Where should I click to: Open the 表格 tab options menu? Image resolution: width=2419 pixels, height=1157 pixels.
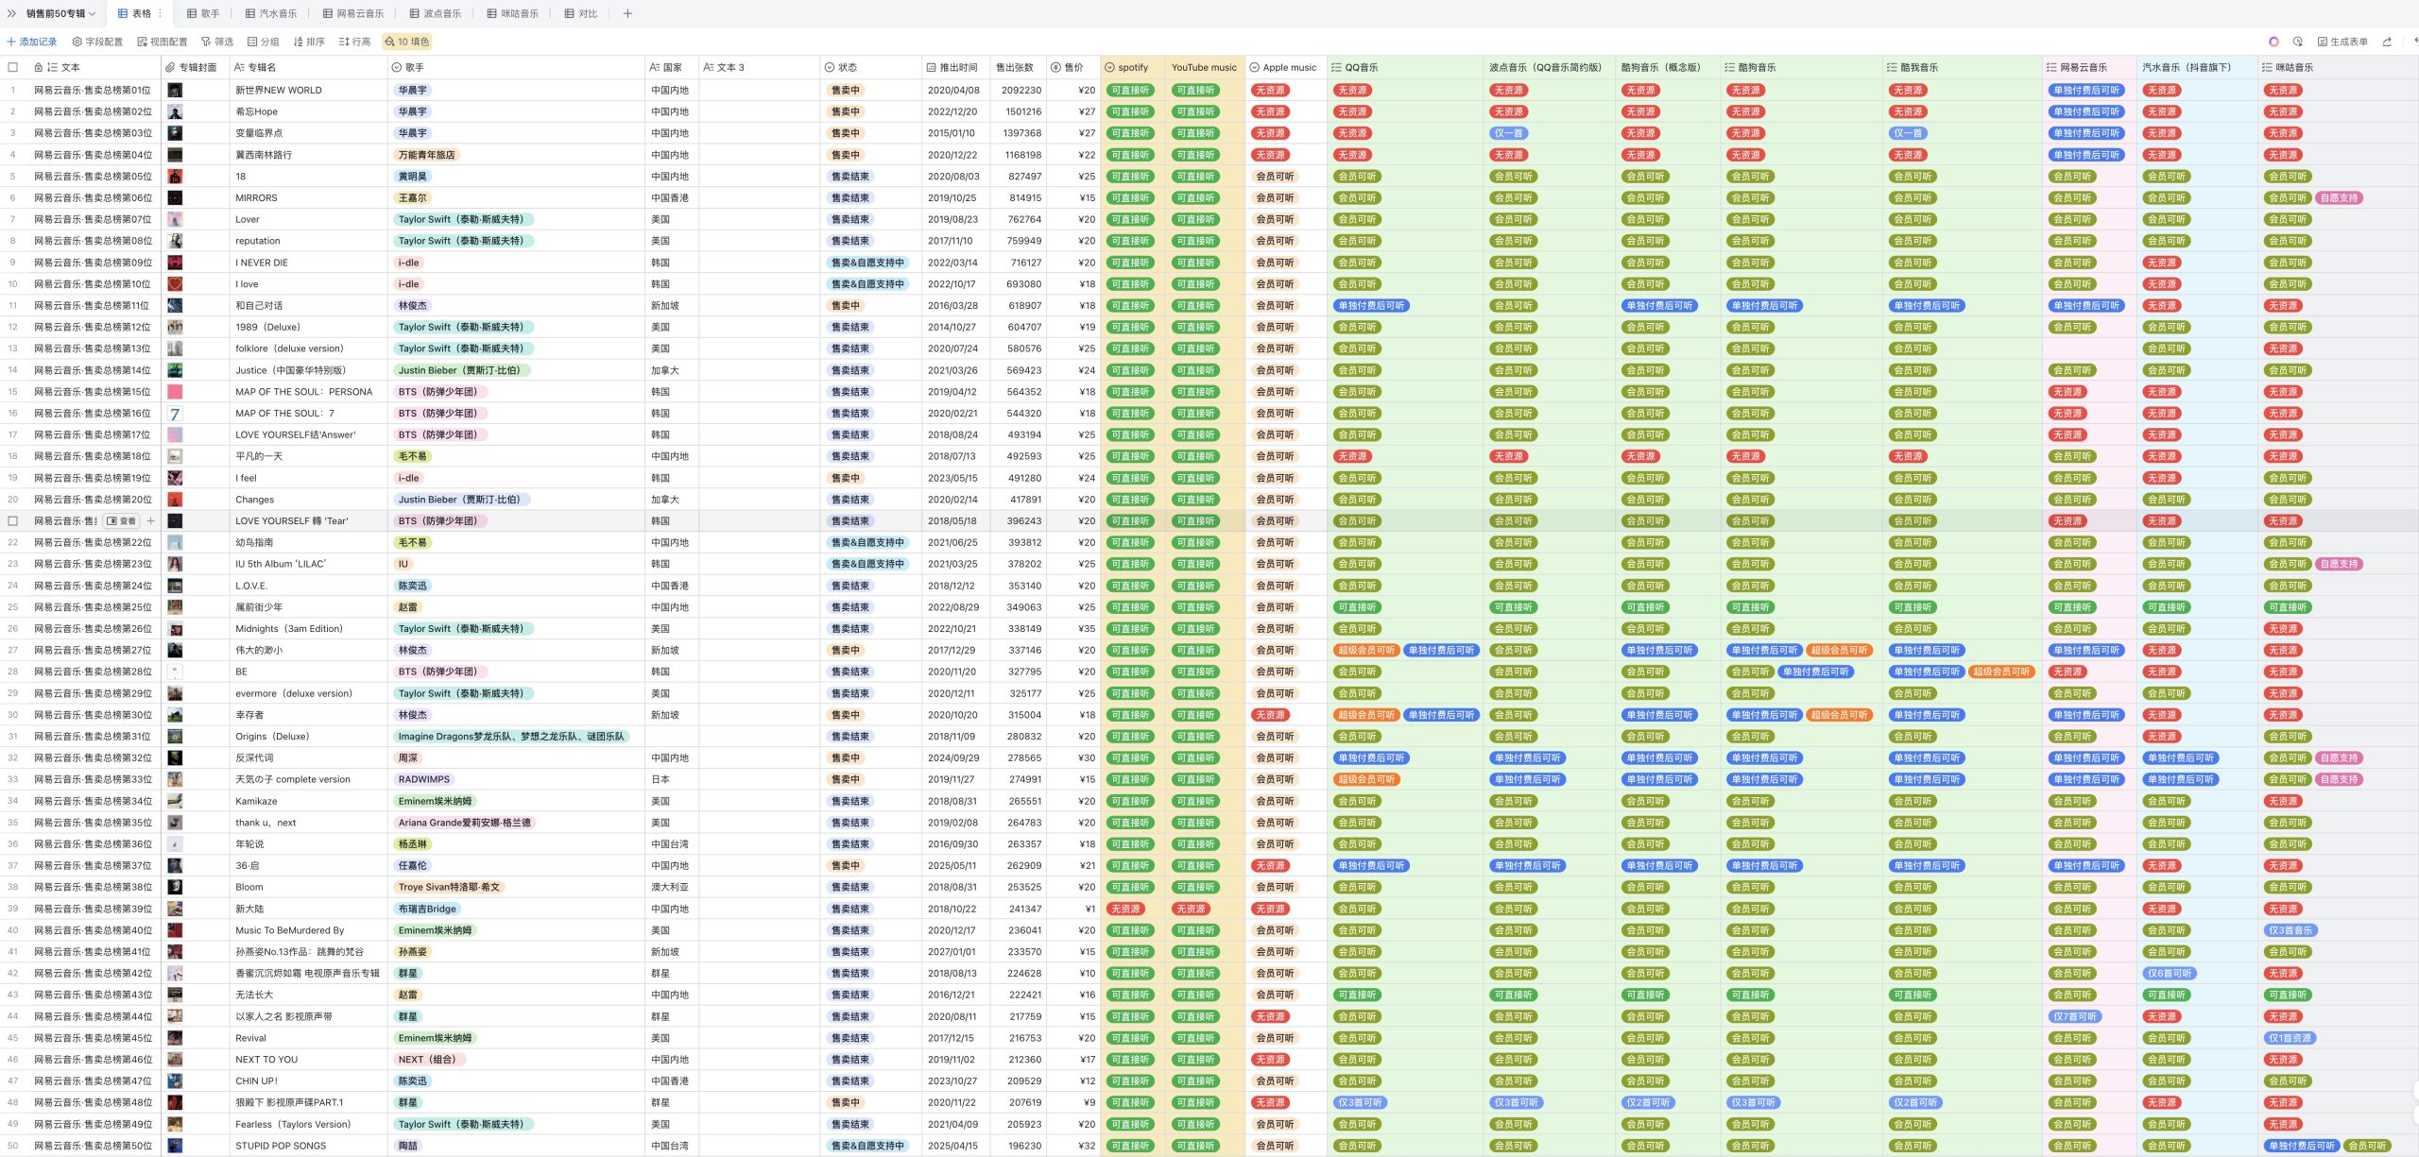point(160,13)
